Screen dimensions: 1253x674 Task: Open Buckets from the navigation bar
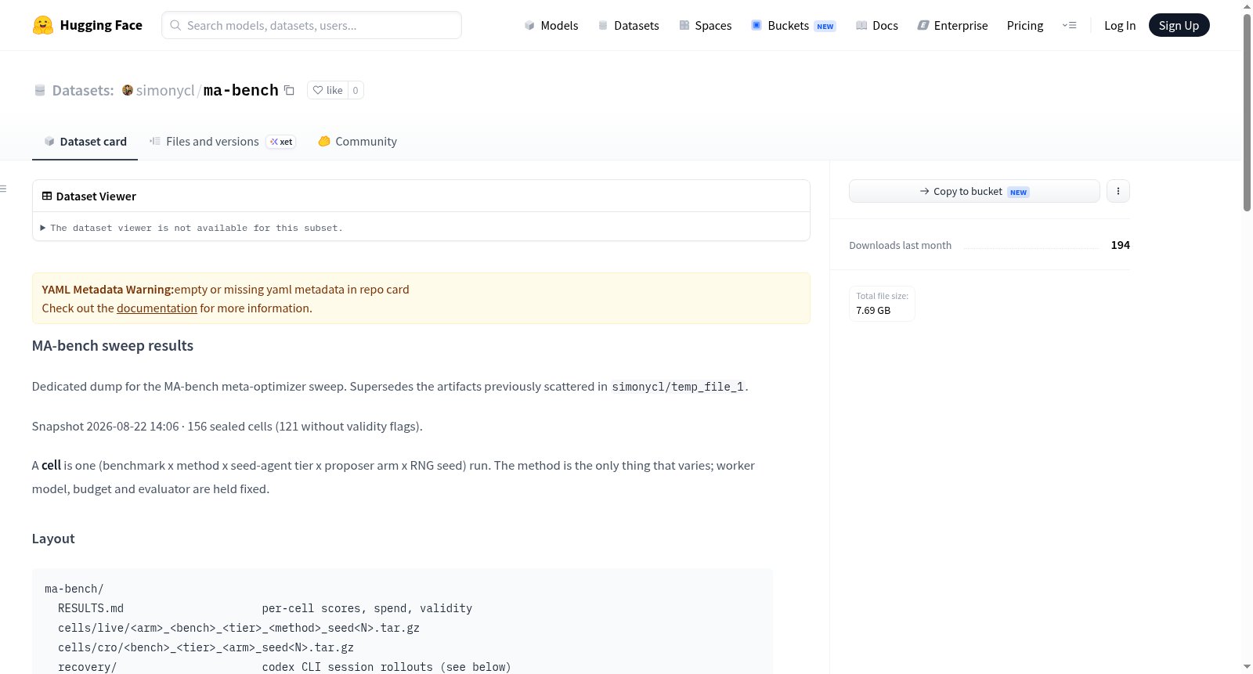[x=793, y=25]
